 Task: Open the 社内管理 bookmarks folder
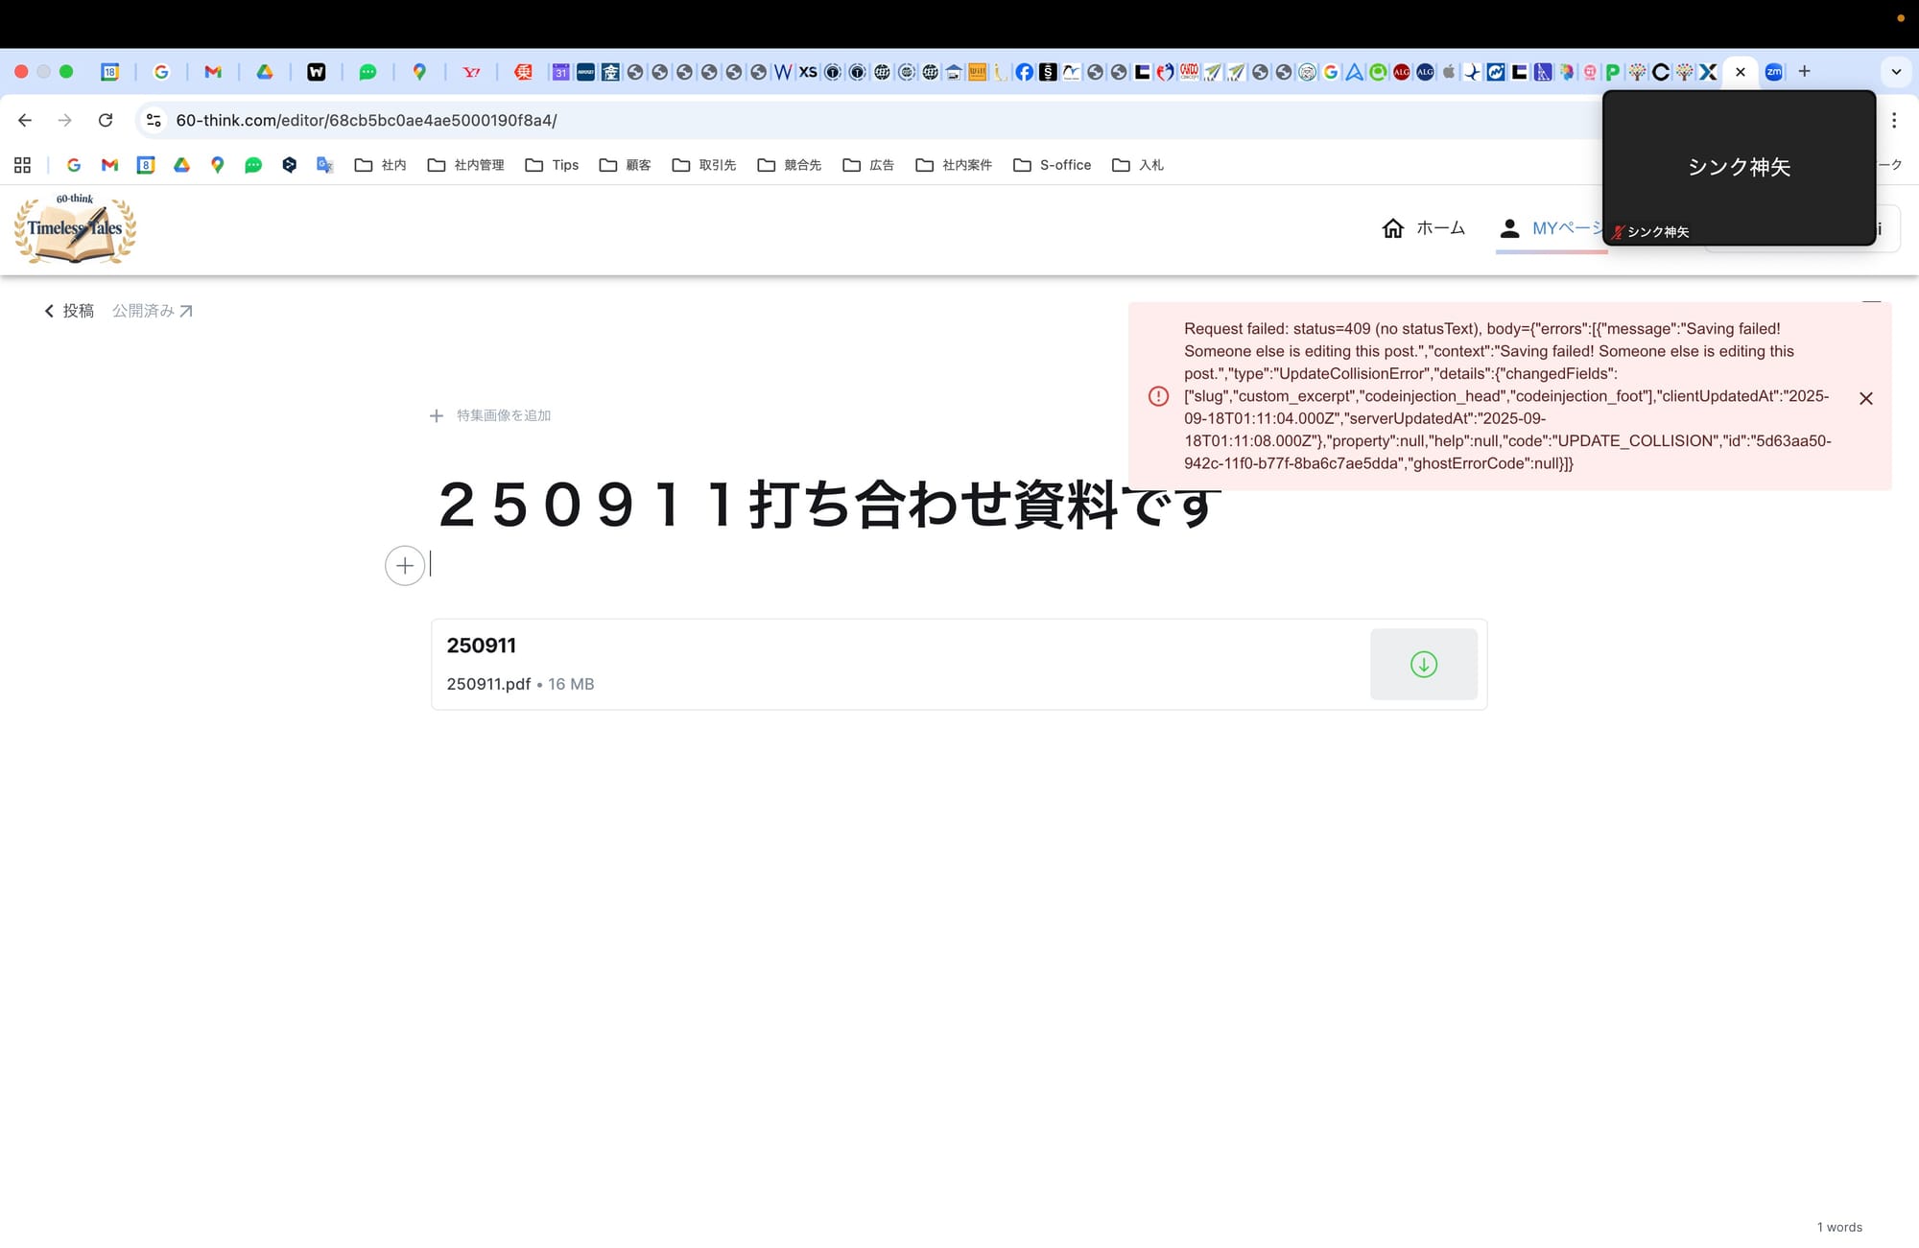tap(466, 165)
